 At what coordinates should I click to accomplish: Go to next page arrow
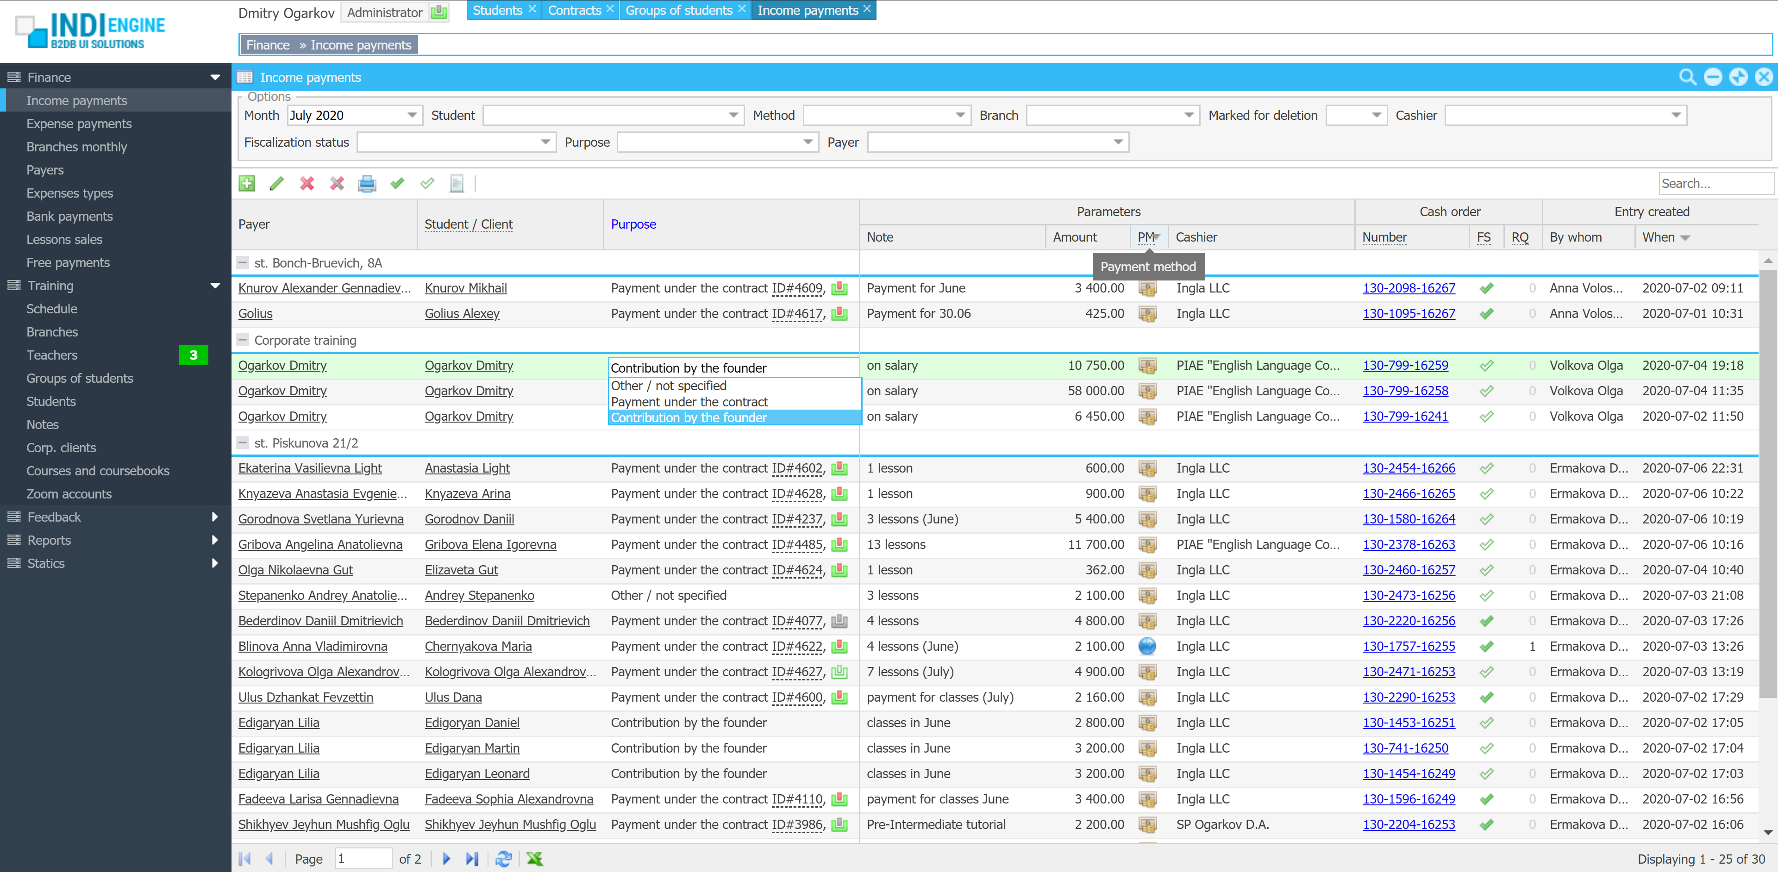point(446,858)
